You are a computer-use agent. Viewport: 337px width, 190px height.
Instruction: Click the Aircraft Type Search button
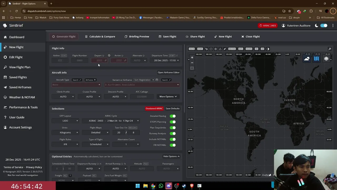point(77,80)
